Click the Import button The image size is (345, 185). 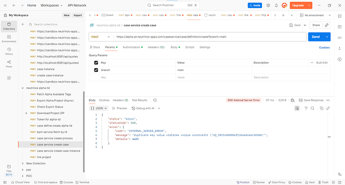point(77,15)
